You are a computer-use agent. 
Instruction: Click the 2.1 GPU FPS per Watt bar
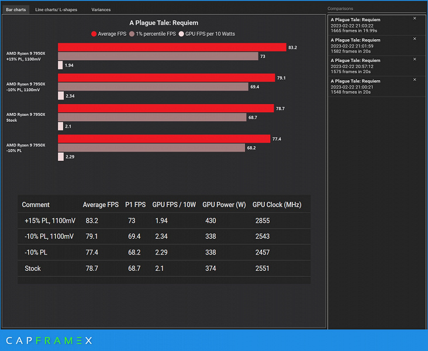[60, 126]
